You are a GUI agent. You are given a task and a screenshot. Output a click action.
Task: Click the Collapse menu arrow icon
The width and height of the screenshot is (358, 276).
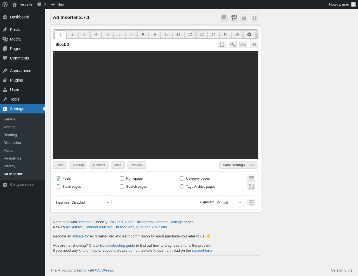tap(5, 185)
